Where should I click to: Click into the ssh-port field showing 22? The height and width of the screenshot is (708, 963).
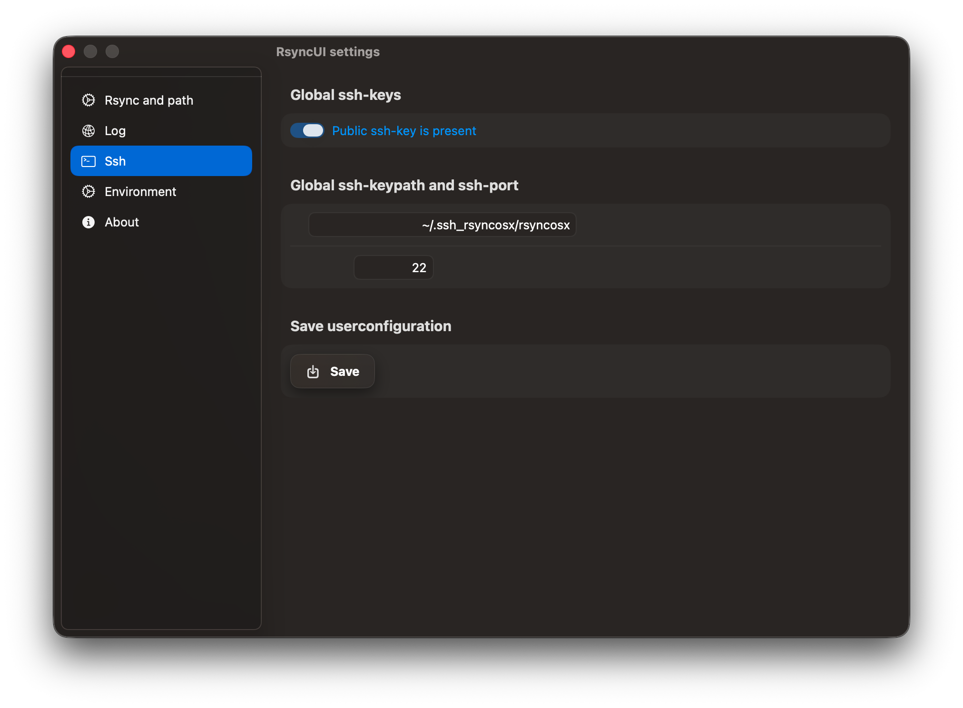(x=393, y=268)
